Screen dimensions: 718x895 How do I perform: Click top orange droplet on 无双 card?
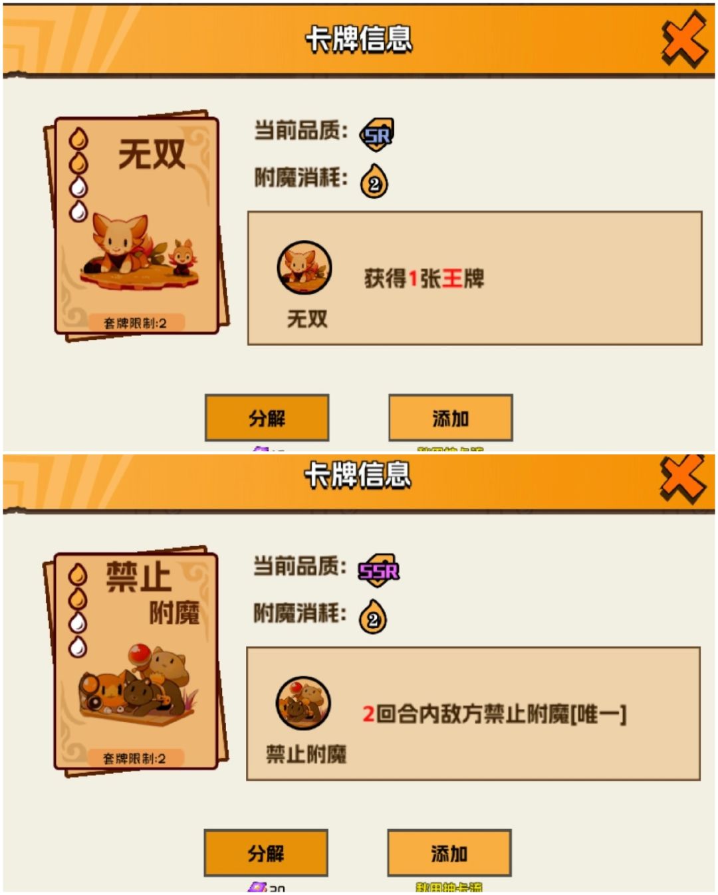[78, 139]
